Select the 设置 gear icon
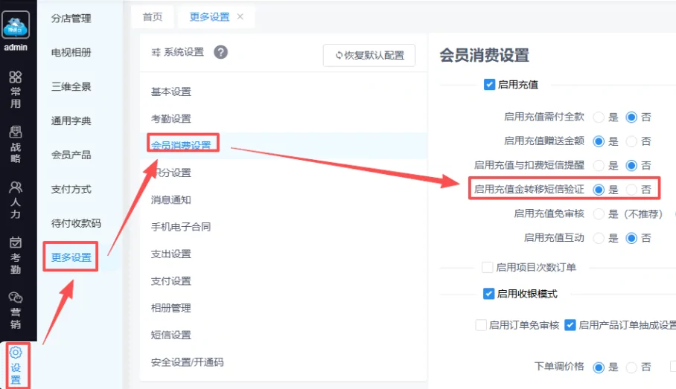Viewport: 676px width, 389px height. click(x=16, y=353)
